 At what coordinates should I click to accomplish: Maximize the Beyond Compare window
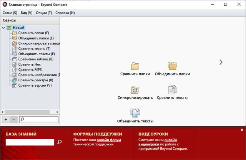226,4
